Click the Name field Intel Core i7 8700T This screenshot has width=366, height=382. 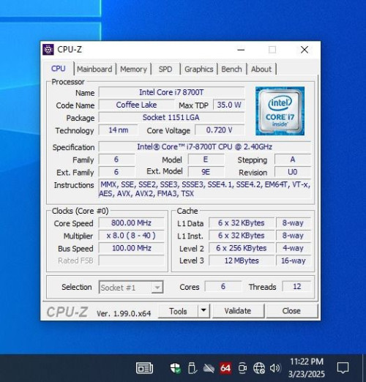click(x=171, y=92)
